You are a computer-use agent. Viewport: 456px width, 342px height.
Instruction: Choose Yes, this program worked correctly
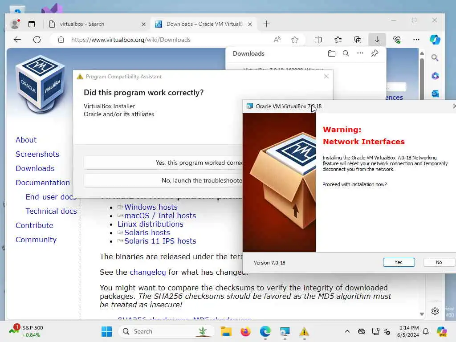click(x=163, y=163)
